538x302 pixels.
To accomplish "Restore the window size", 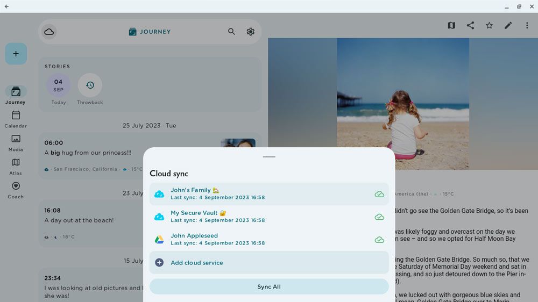I will 519,6.
